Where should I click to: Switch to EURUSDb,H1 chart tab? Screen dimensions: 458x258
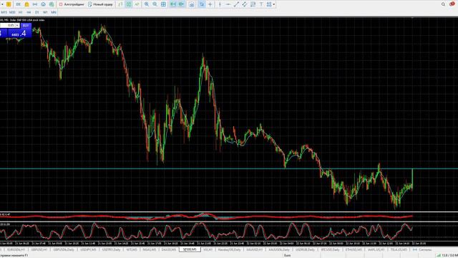16,249
